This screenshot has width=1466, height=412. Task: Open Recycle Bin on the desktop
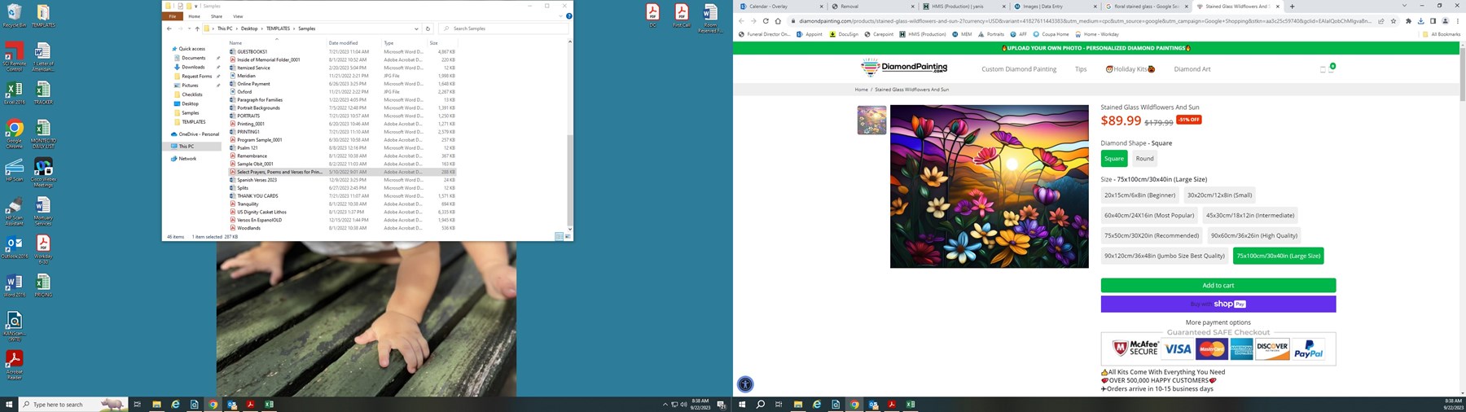point(14,15)
